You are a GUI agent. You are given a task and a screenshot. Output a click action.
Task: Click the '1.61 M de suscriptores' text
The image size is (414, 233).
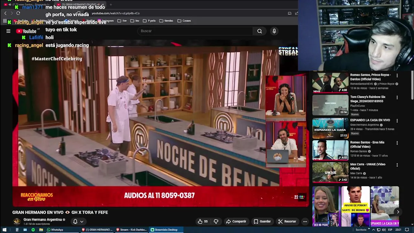pos(37,224)
